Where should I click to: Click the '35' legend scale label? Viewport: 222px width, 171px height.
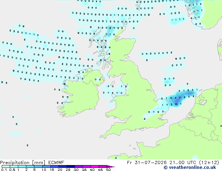(x=84, y=170)
